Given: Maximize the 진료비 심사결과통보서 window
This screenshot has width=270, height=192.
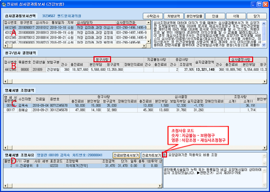Looking at the screenshot, I should pyautogui.click(x=256, y=4).
